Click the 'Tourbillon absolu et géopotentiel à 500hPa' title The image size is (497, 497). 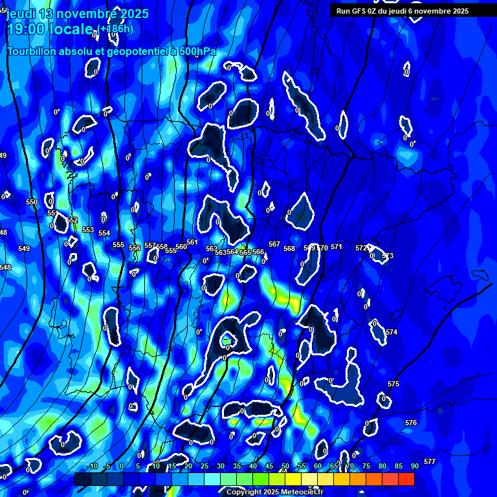(111, 51)
